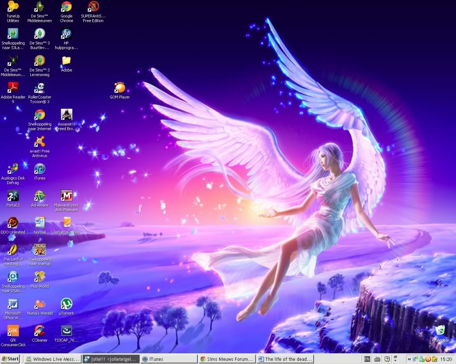The image size is (456, 364).
Task: Open HP hulpprogramma shortcut
Action: [66, 39]
